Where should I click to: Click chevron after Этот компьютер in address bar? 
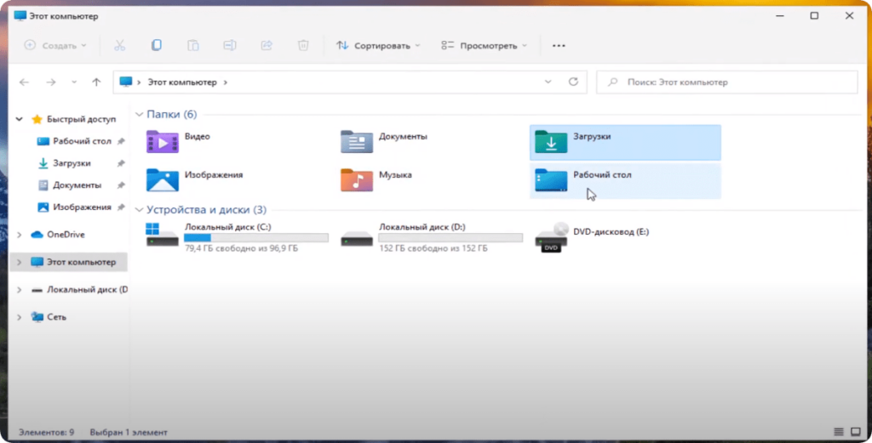pyautogui.click(x=225, y=82)
